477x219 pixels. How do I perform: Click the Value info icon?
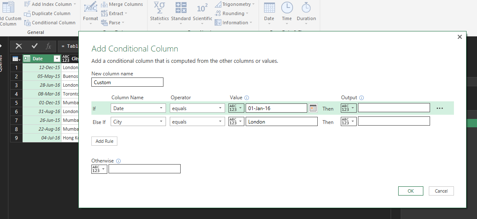pos(247,98)
